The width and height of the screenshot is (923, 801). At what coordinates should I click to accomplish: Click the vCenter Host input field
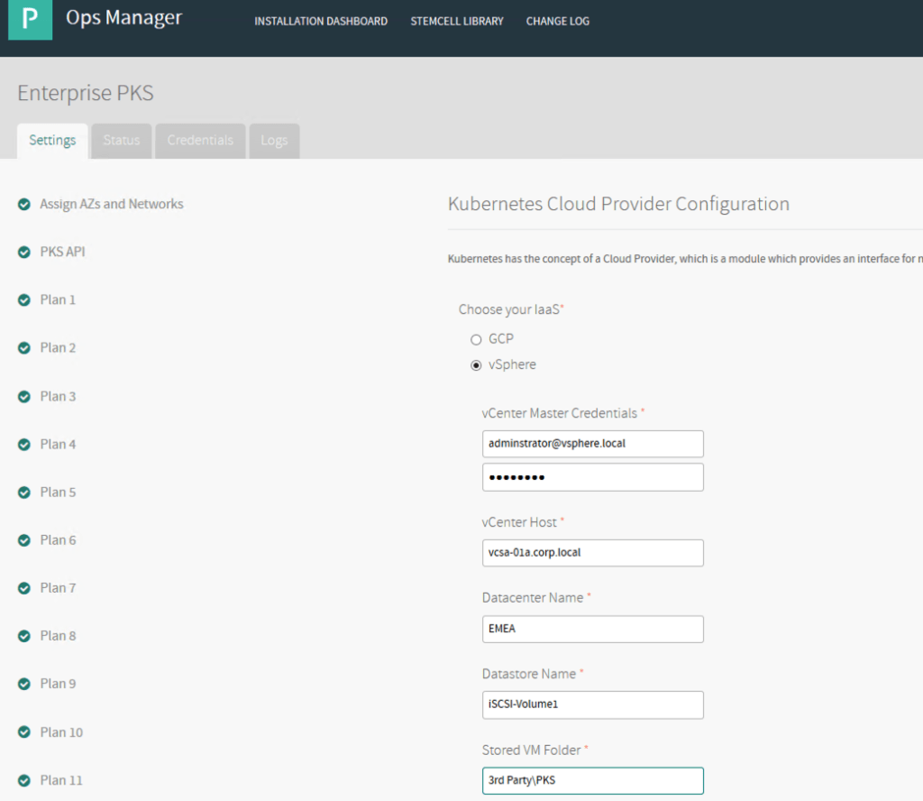(592, 553)
